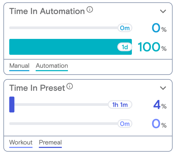Click the 100% Automation value
The width and height of the screenshot is (176, 154).
(x=152, y=47)
